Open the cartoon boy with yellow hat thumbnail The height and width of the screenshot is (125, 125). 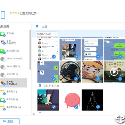pos(92,72)
